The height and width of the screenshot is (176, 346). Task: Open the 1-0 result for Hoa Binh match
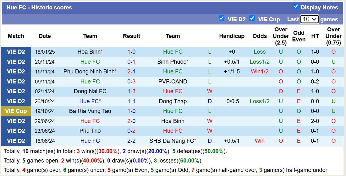131,52
